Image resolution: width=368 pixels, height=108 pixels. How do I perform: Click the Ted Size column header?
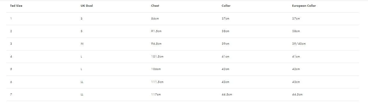[16, 6]
